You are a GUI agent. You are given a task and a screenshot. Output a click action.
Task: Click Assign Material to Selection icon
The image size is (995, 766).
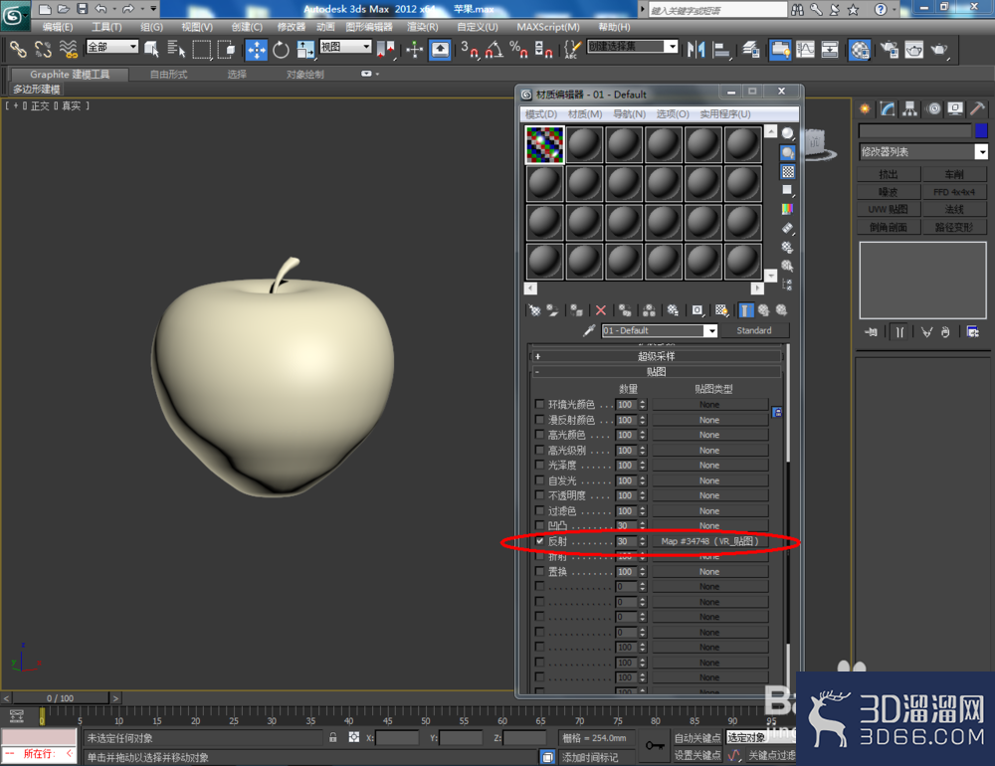pos(576,310)
